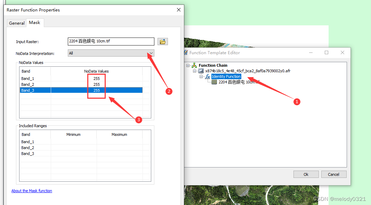Click the Minimum column header

pos(73,134)
